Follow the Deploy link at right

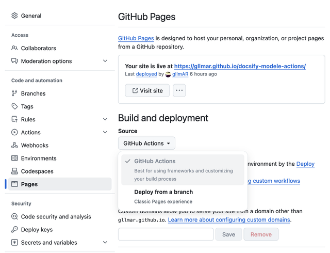pyautogui.click(x=305, y=164)
